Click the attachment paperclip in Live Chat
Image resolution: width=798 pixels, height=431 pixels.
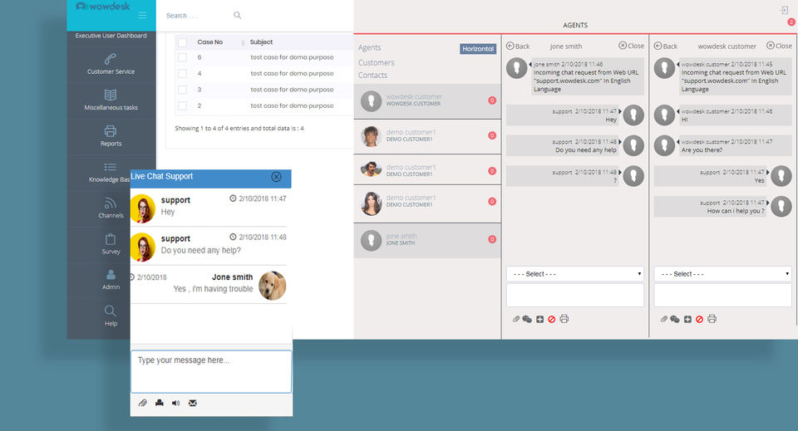142,403
